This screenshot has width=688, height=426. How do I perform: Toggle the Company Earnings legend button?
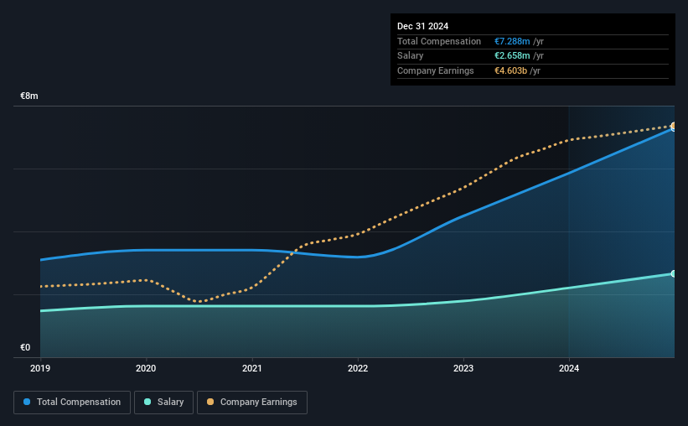click(x=252, y=403)
